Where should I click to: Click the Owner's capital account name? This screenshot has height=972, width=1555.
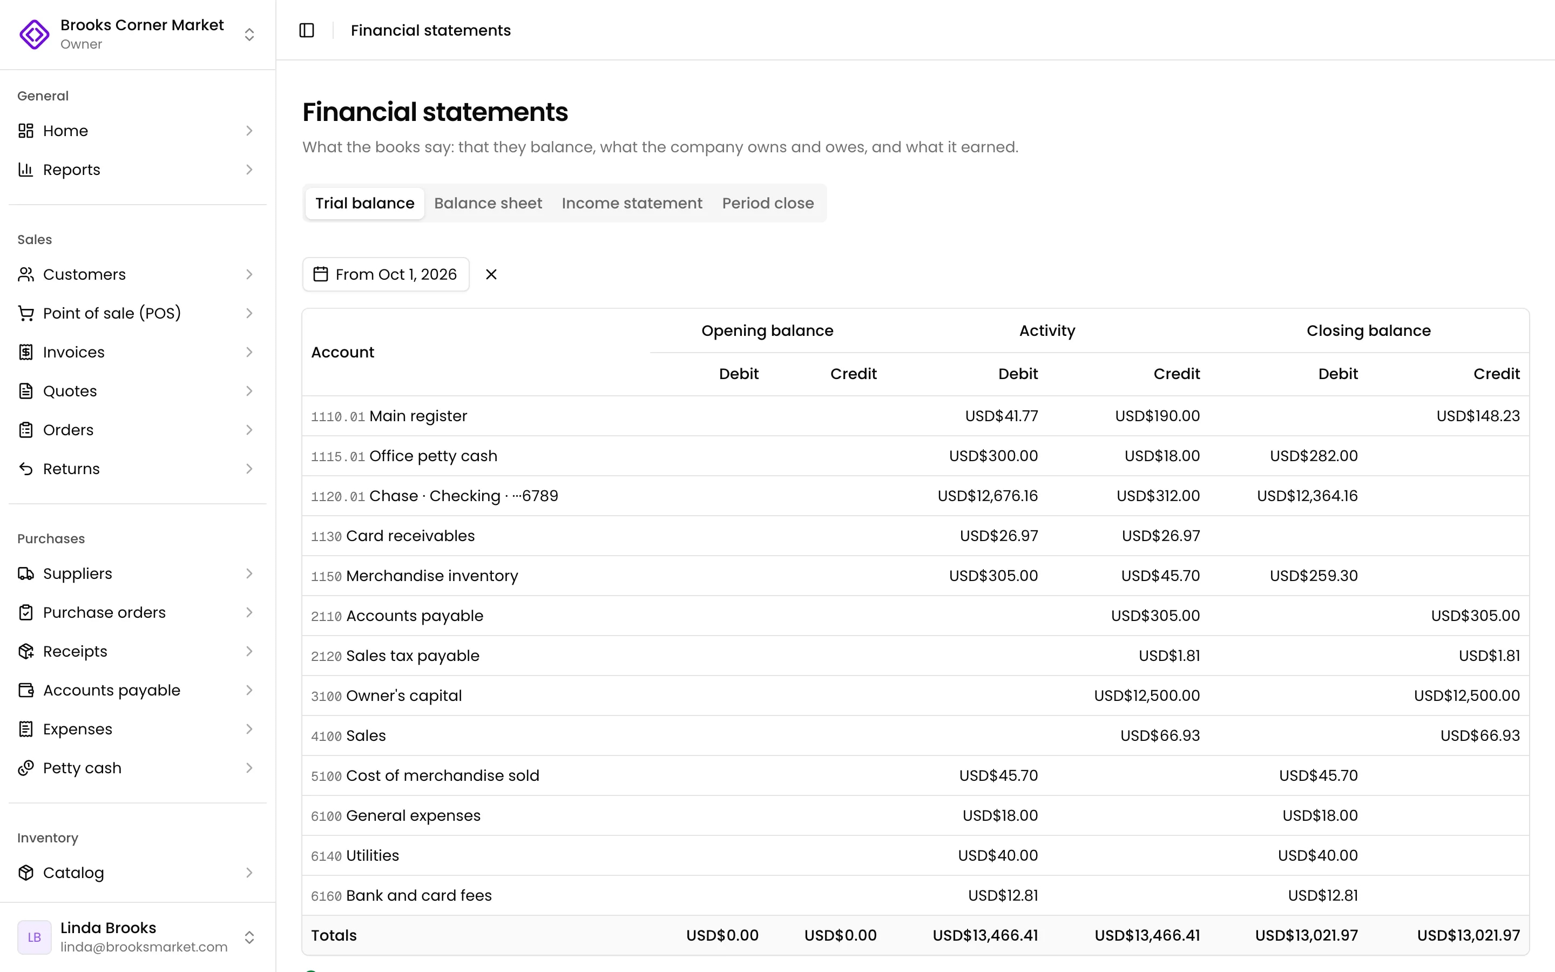point(403,696)
